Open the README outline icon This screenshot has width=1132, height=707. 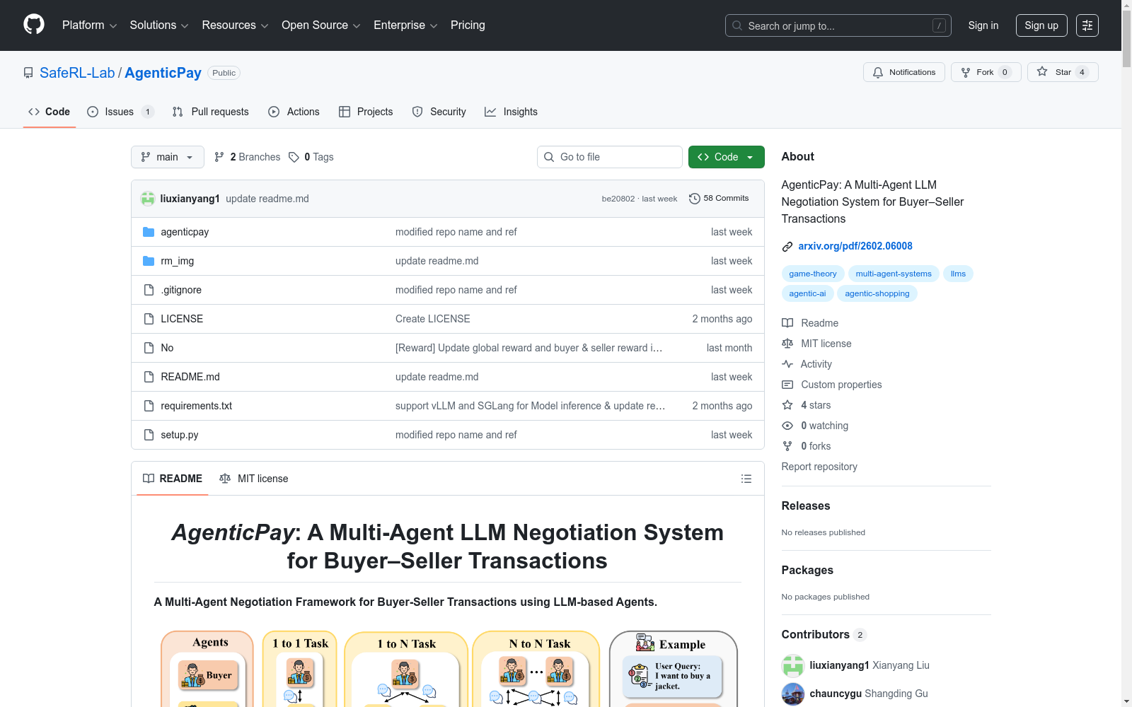(746, 479)
